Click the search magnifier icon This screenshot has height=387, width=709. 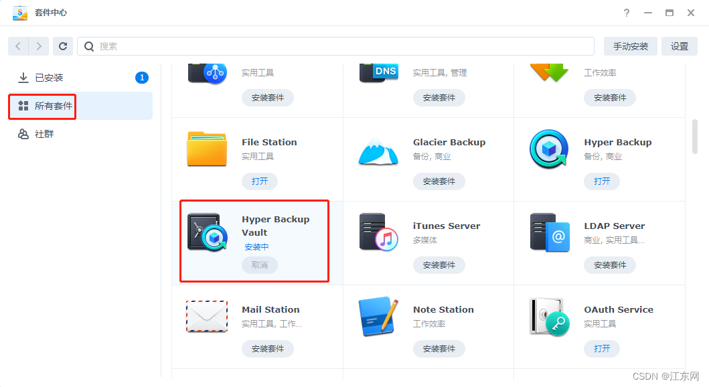89,46
